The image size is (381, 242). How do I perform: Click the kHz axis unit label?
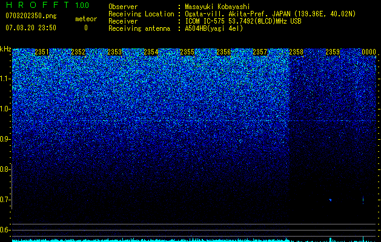5,49
